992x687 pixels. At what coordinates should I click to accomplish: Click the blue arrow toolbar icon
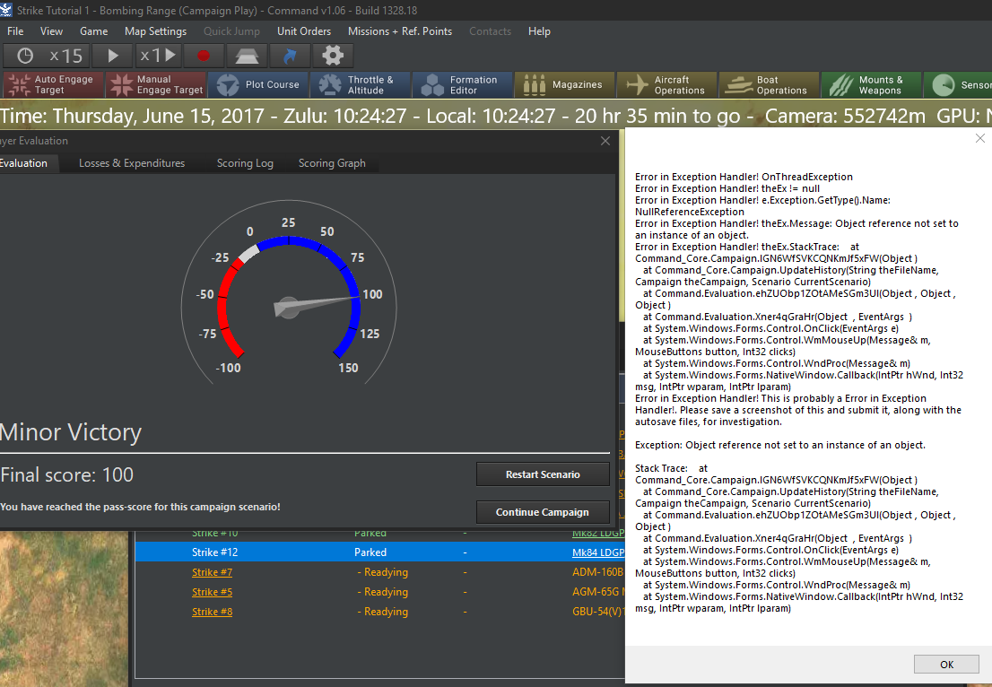[290, 56]
